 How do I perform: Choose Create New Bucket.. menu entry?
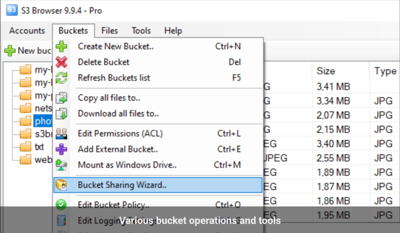pyautogui.click(x=158, y=46)
